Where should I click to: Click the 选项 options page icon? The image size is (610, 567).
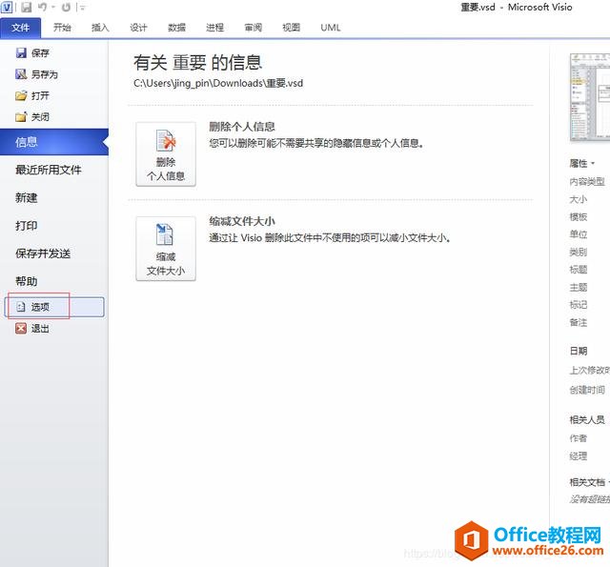pos(21,307)
